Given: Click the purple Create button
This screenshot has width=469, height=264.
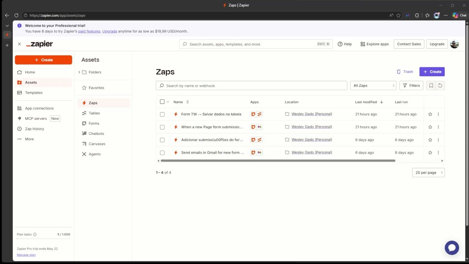Looking at the screenshot, I should click(432, 72).
